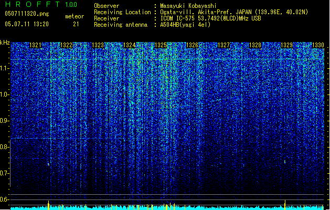Click the 1329 time marker
Viewport: 330px width, 210px height.
(x=286, y=45)
